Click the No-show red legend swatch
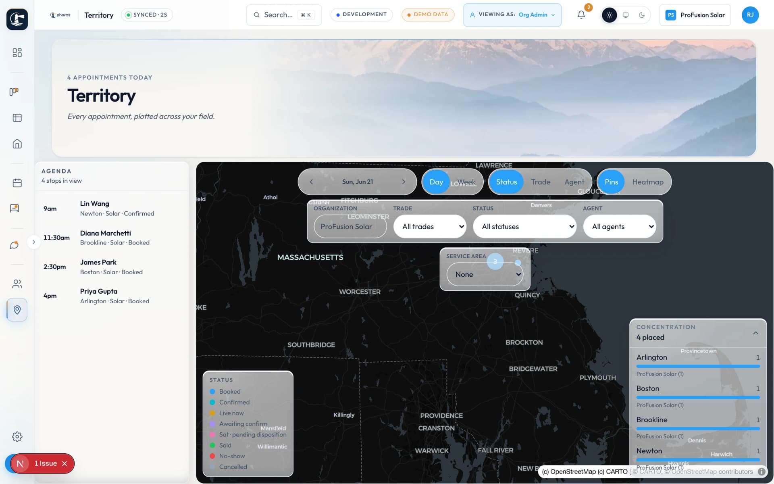The image size is (774, 484). pos(212,456)
